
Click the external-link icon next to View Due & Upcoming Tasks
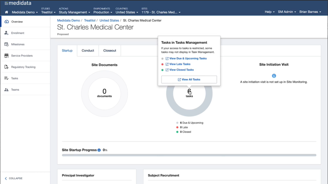[x=167, y=59]
